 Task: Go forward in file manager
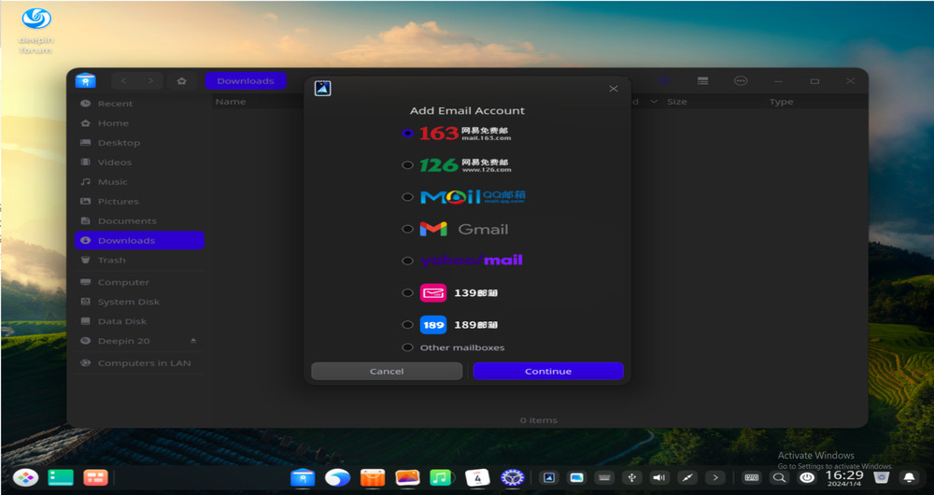(x=150, y=81)
